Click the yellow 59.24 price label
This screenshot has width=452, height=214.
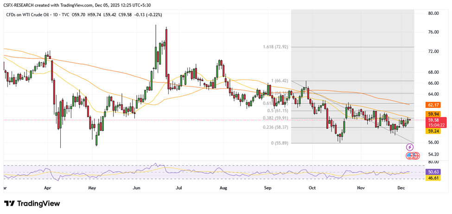click(x=433, y=131)
